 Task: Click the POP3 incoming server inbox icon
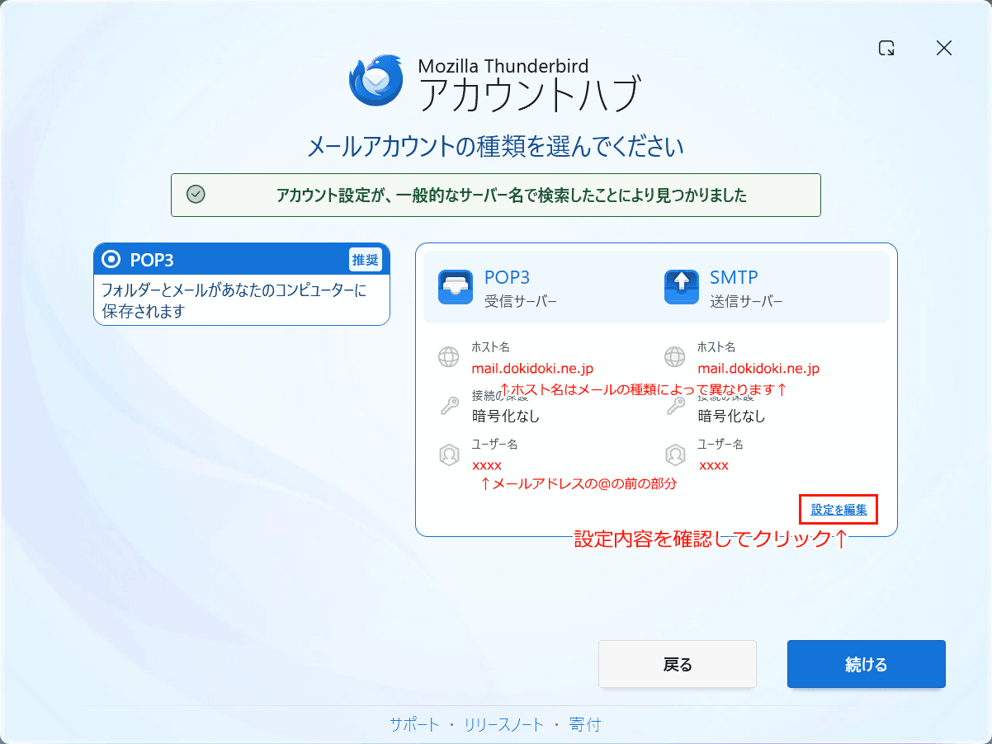coord(456,287)
